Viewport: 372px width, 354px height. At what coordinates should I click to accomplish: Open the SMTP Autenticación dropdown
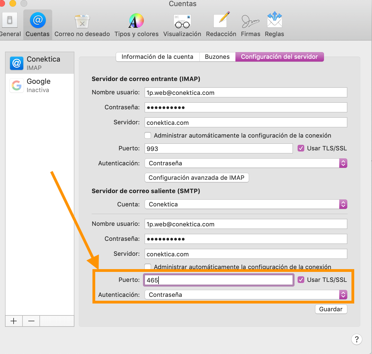click(x=246, y=295)
